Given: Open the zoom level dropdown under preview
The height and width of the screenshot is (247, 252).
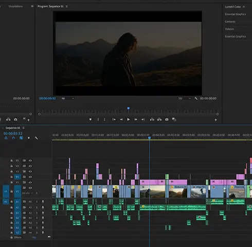Looking at the screenshot, I should tap(67, 98).
